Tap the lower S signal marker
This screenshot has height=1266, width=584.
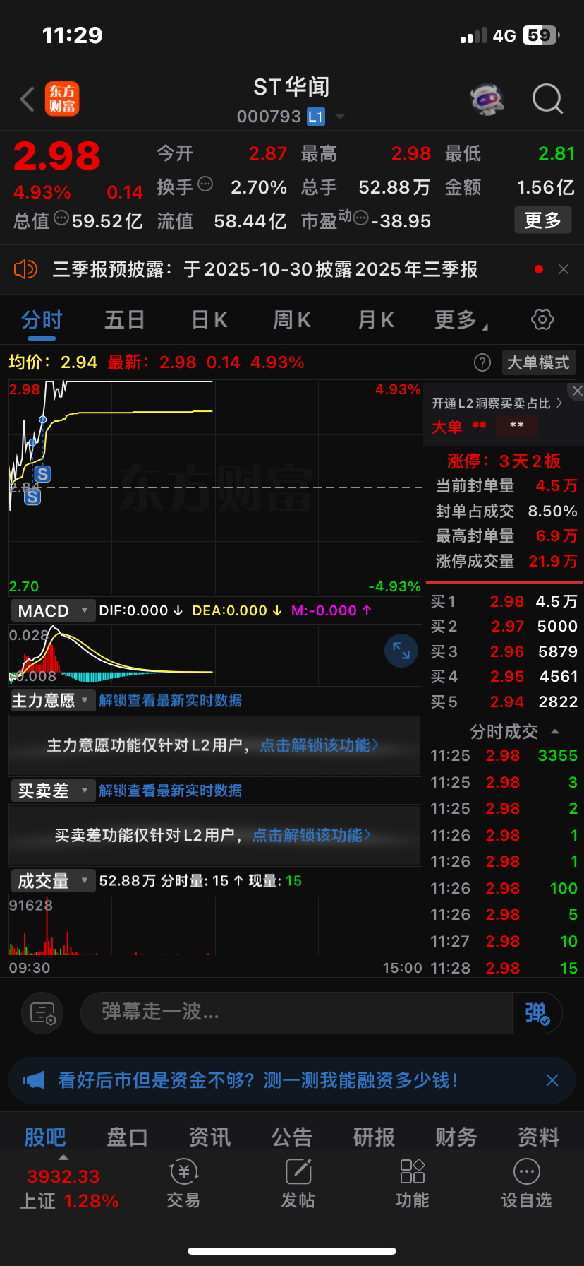[32, 497]
